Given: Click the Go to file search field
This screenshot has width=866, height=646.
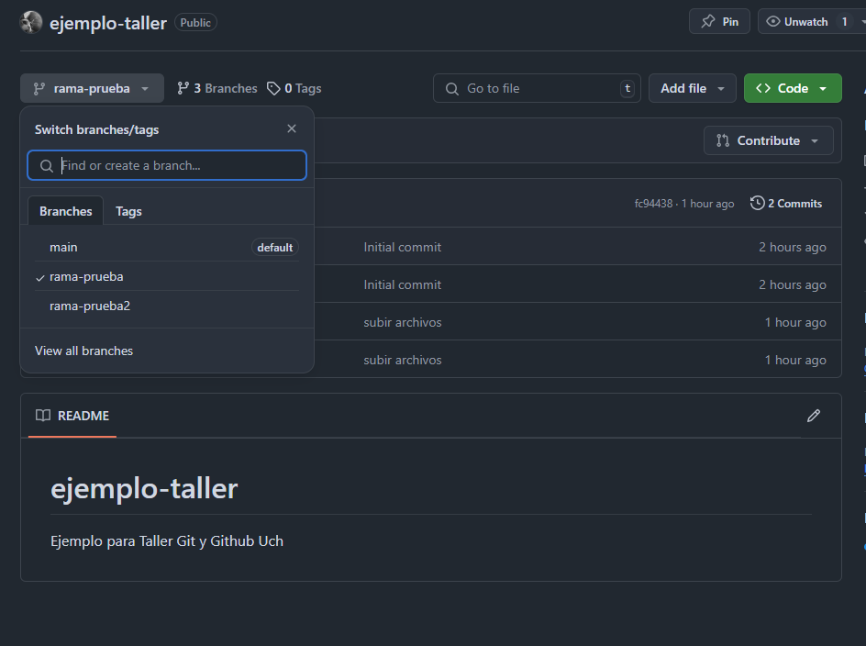Looking at the screenshot, I should (537, 88).
